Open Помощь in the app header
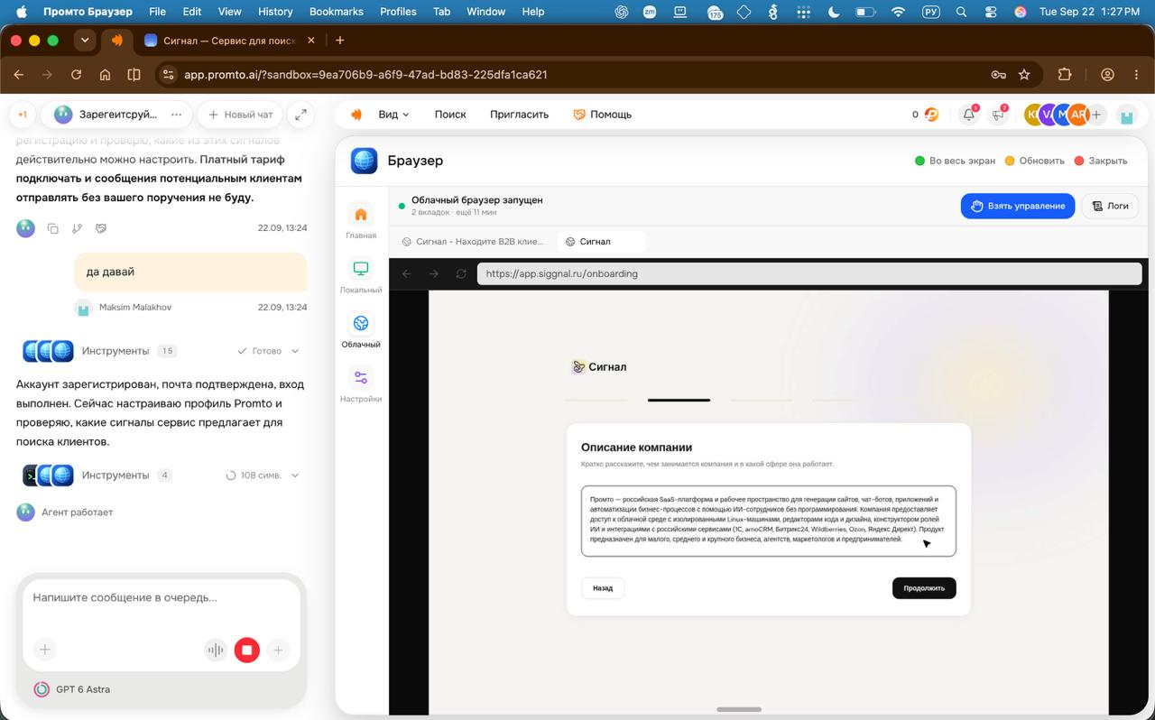The image size is (1155, 720). 602,115
